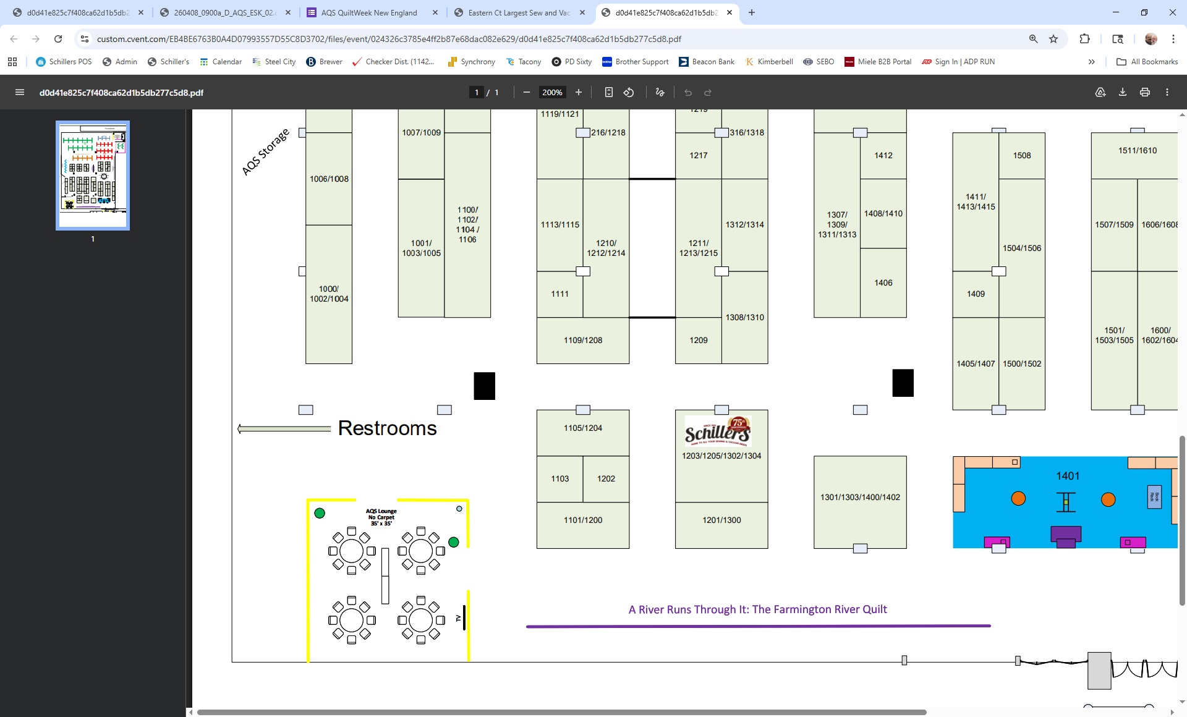Click the PDF sidebar menu hamburger icon
The width and height of the screenshot is (1187, 717).
20,93
